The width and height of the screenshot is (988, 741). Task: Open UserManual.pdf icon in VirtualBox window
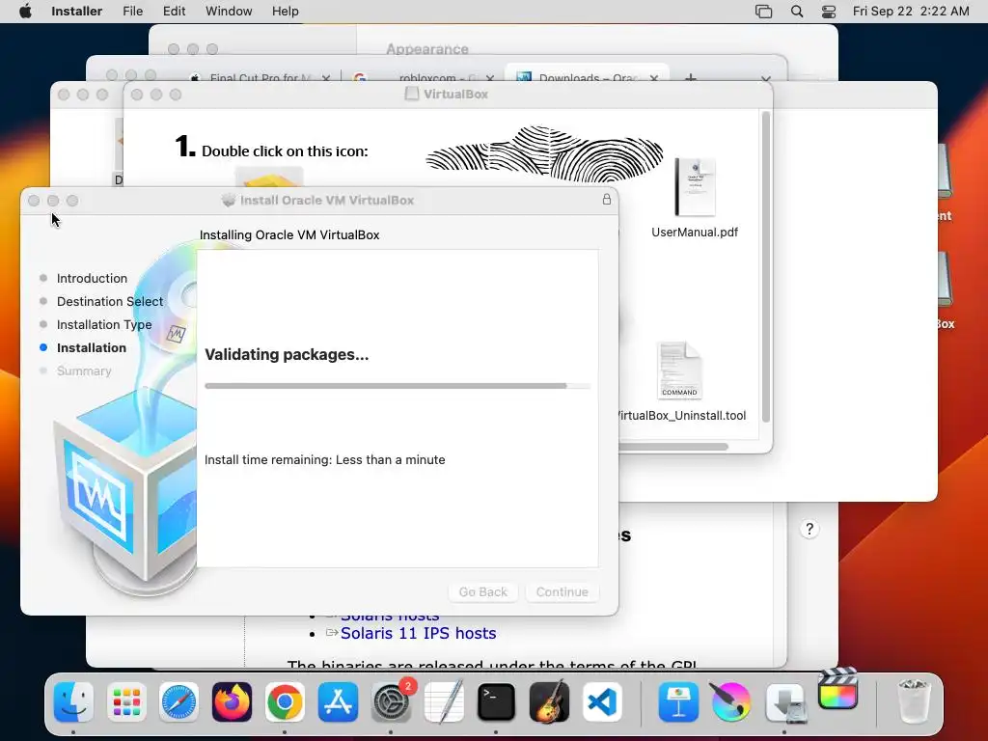click(695, 187)
